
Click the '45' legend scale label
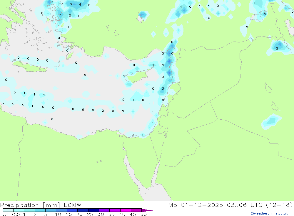(133, 214)
